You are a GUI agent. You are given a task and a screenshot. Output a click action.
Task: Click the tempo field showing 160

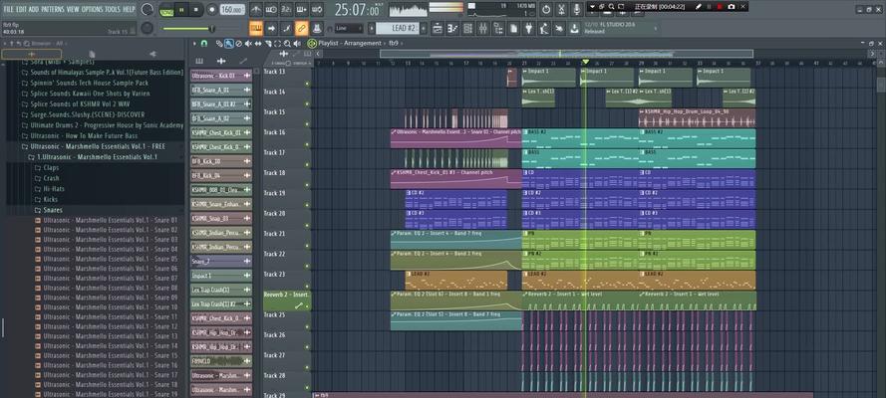pyautogui.click(x=232, y=10)
